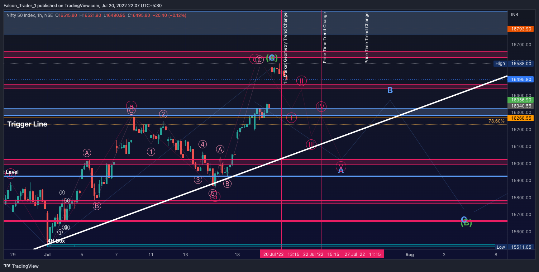Click the Trigger Line annotation text

(x=27, y=124)
